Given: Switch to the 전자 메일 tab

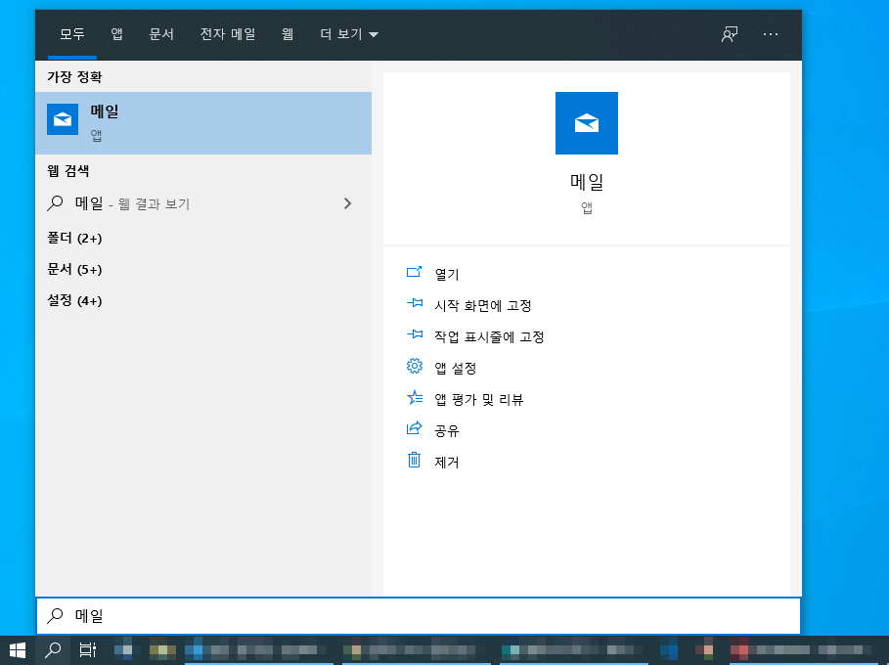Looking at the screenshot, I should coord(228,34).
